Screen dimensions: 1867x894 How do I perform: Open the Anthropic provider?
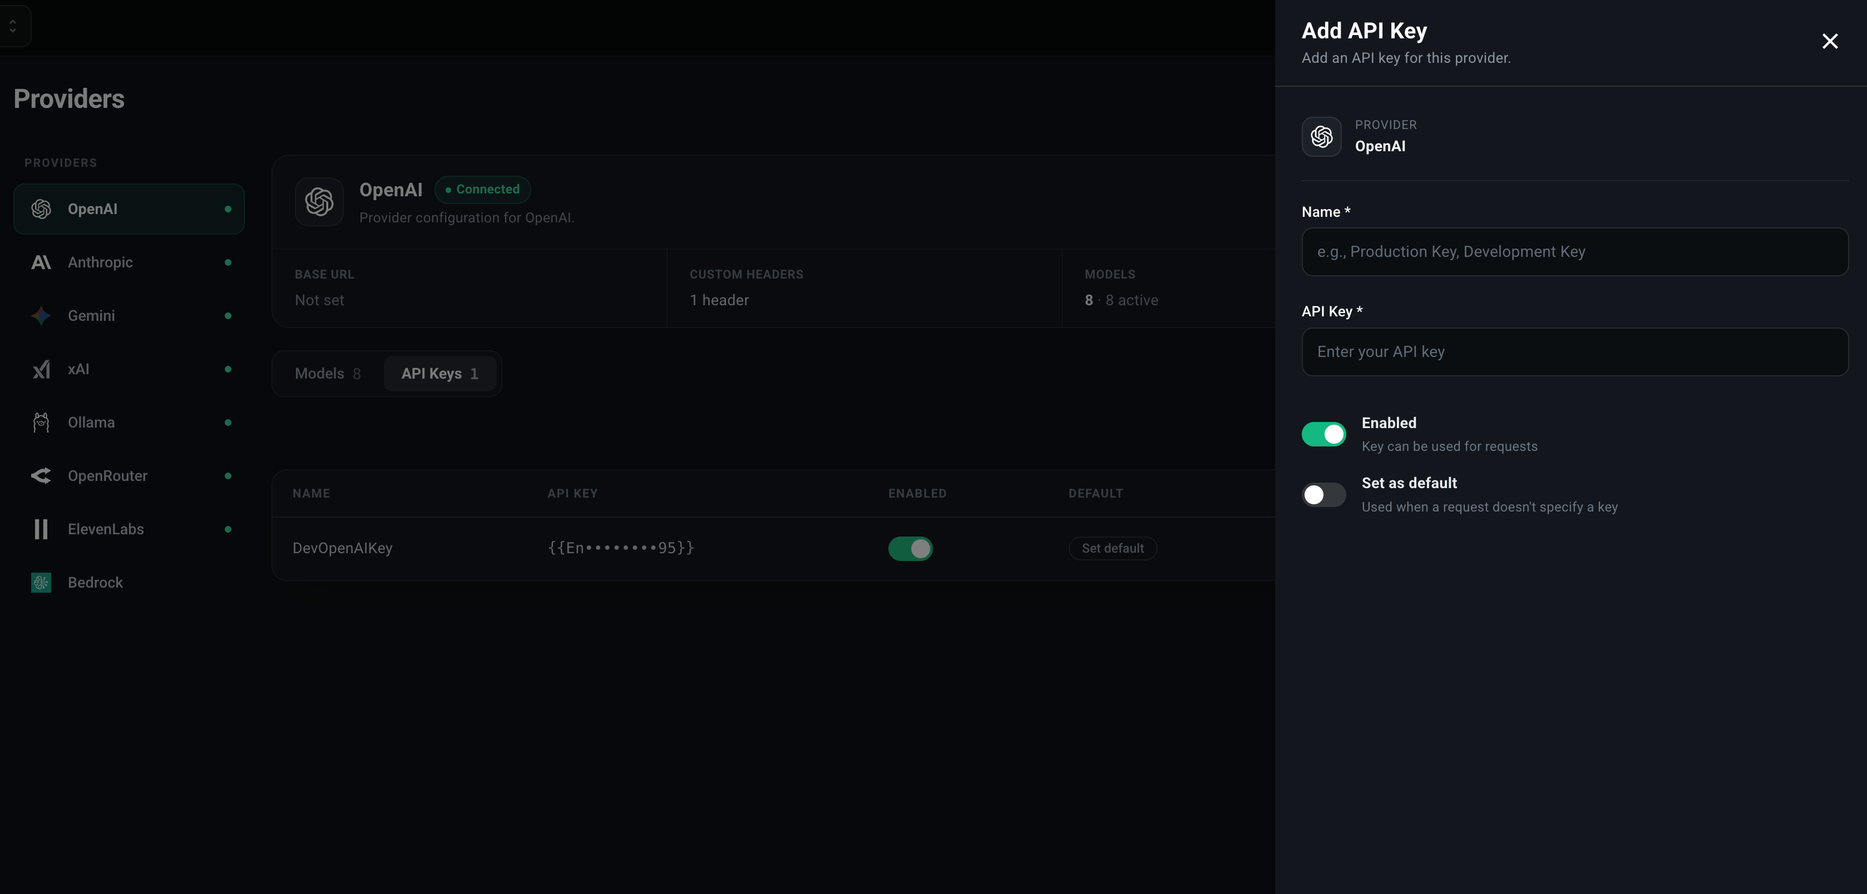pyautogui.click(x=129, y=262)
